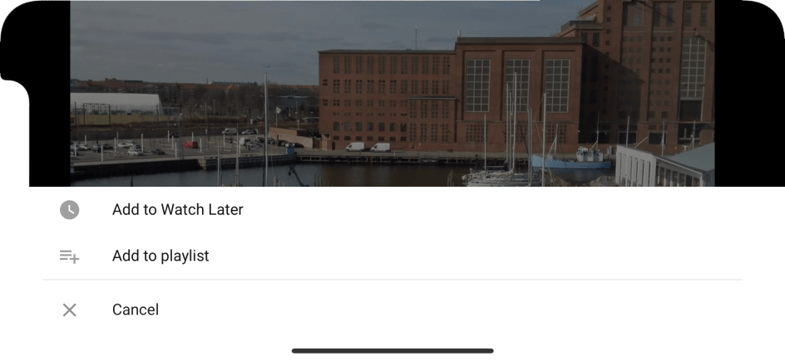
Task: Tap the blue boat in the video frame
Action: coord(572,163)
